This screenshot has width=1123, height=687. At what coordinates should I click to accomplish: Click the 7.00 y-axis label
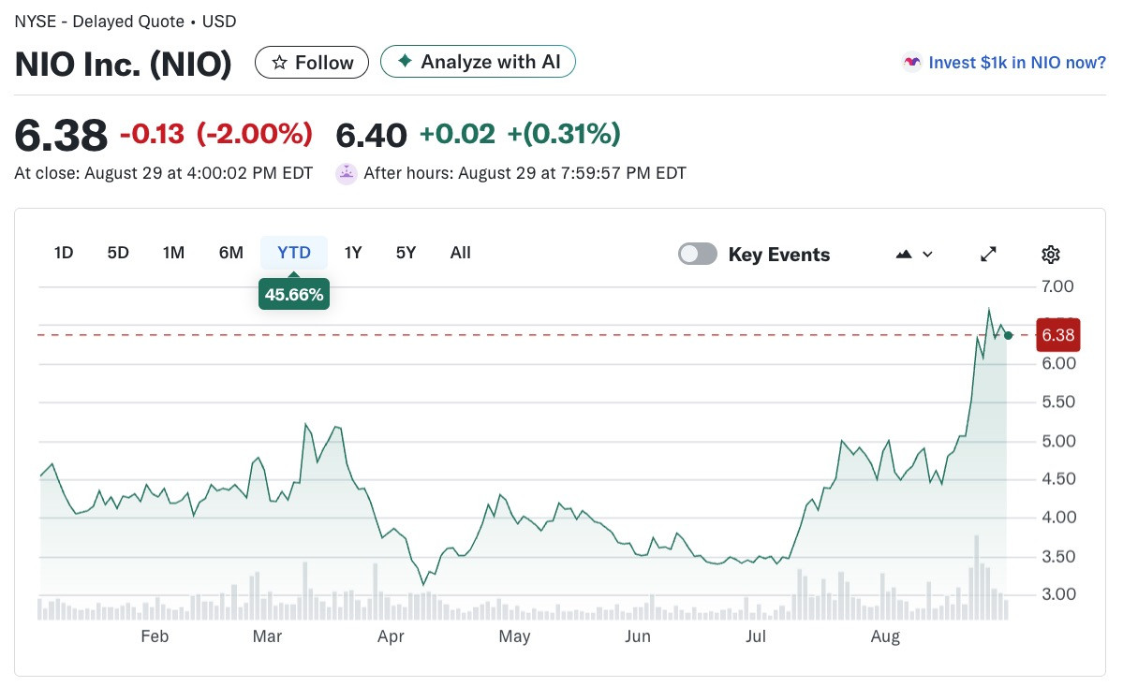(1057, 286)
